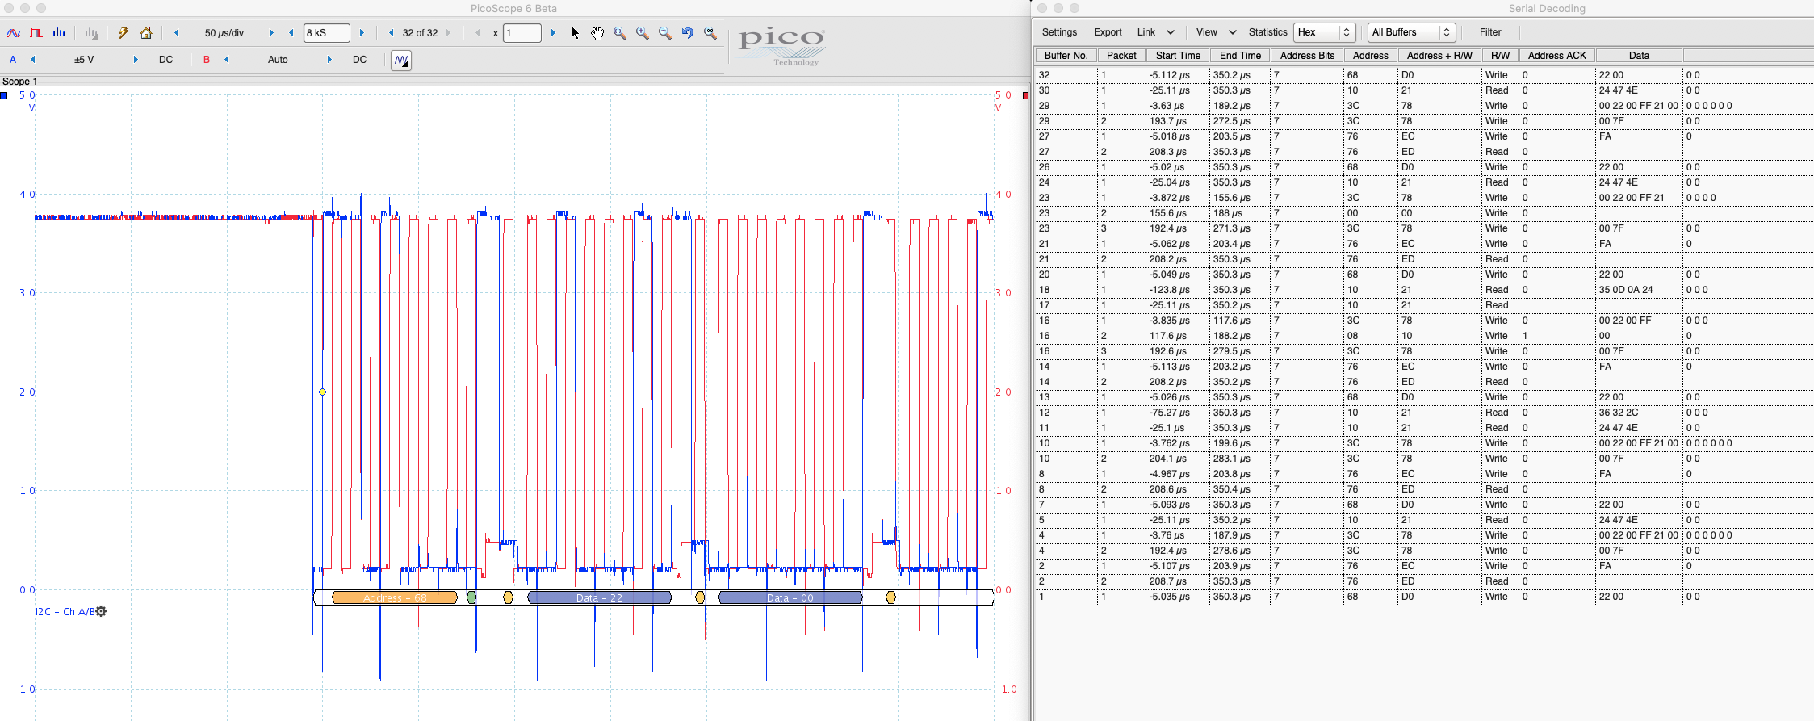This screenshot has width=1814, height=721.
Task: Click the zoom-in magnifier icon
Action: pos(643,33)
